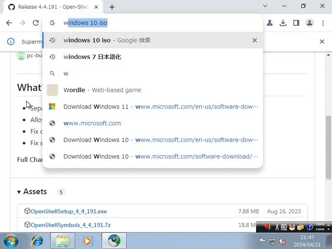Viewport: 332px width, 249px height.
Task: Click the info bar information icon
Action: click(x=11, y=41)
